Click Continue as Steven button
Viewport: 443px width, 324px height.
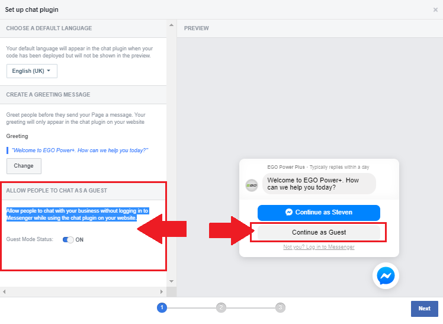pos(319,213)
